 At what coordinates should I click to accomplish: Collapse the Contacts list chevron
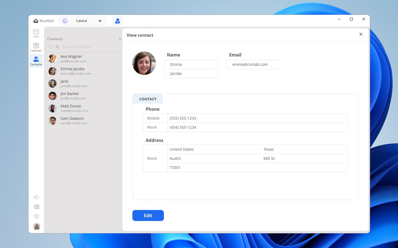click(120, 39)
